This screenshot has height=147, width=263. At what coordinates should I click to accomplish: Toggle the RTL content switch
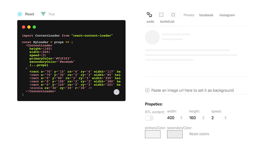[x=149, y=118]
